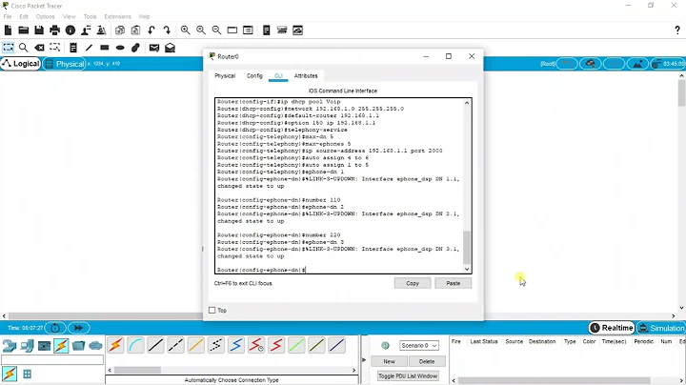Select the blue coaxial cable
The width and height of the screenshot is (686, 385).
236,345
